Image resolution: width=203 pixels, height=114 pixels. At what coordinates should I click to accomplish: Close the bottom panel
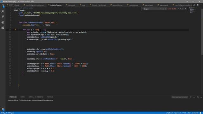(201, 97)
